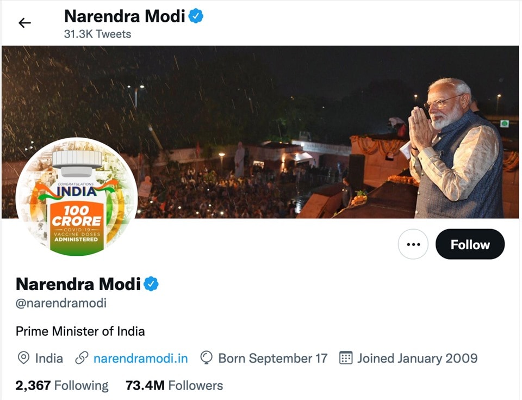Click the Prime Minister of India bio

(x=80, y=331)
